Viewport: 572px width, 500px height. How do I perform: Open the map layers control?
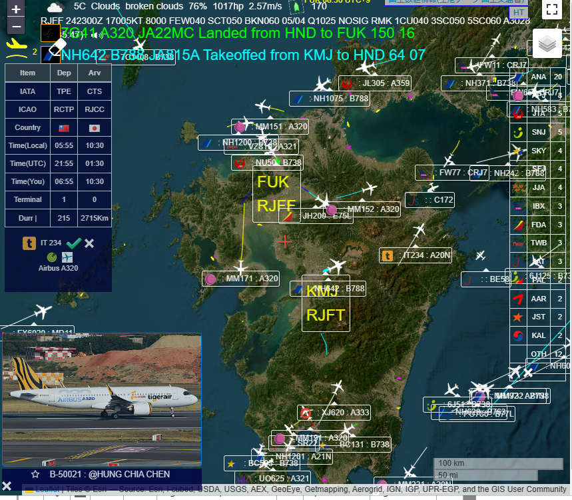pyautogui.click(x=547, y=44)
